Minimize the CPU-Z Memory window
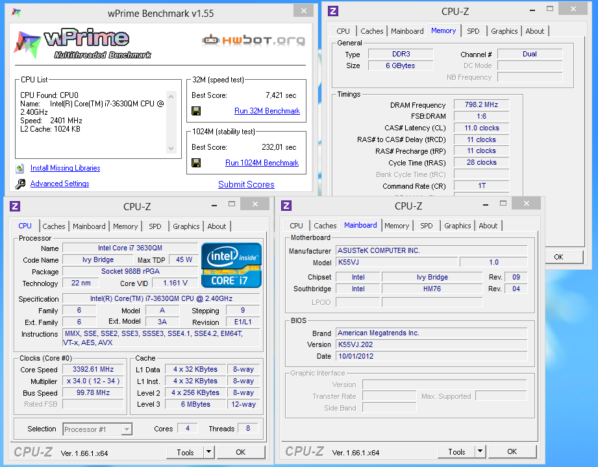The image size is (598, 467). click(x=532, y=10)
